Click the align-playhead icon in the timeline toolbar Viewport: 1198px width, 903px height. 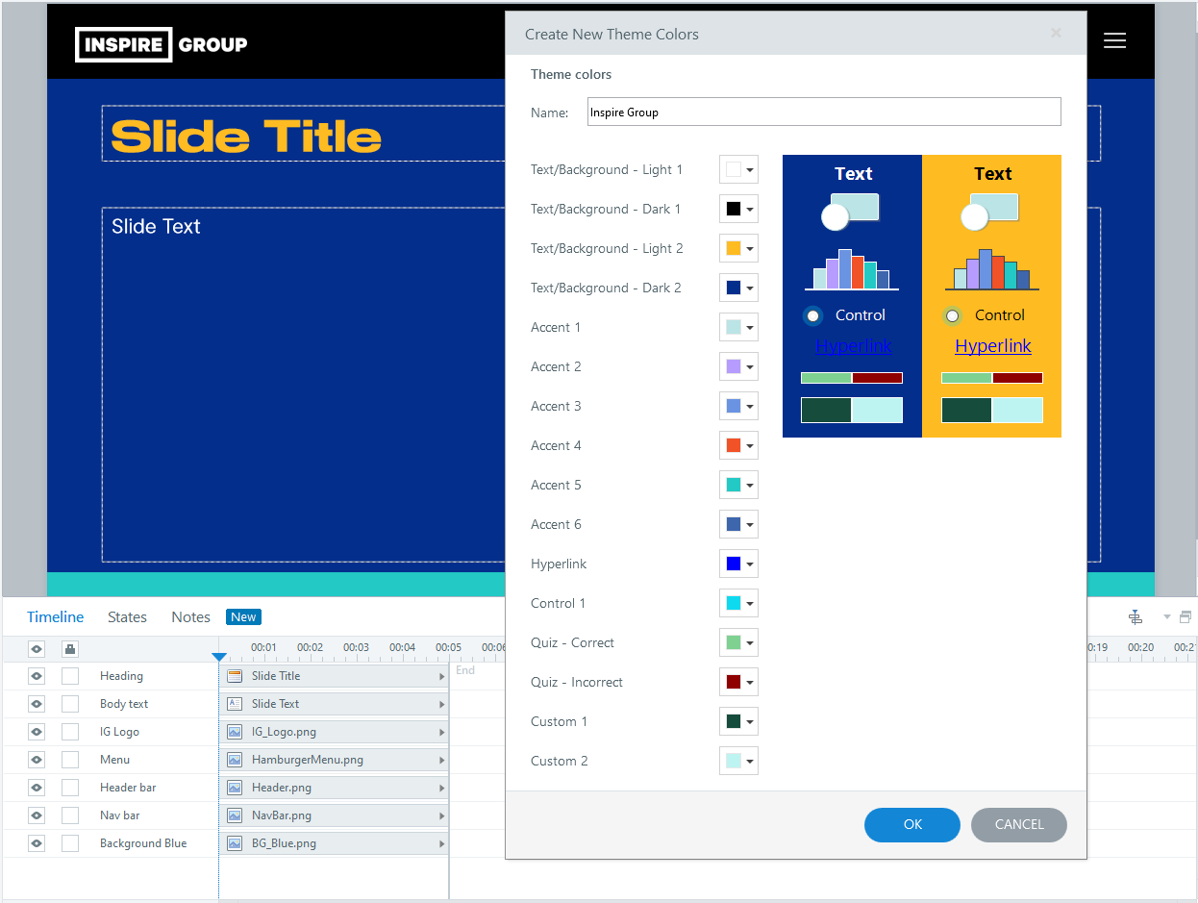(1136, 616)
